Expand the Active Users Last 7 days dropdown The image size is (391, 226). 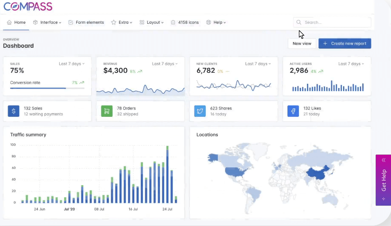[x=351, y=64]
